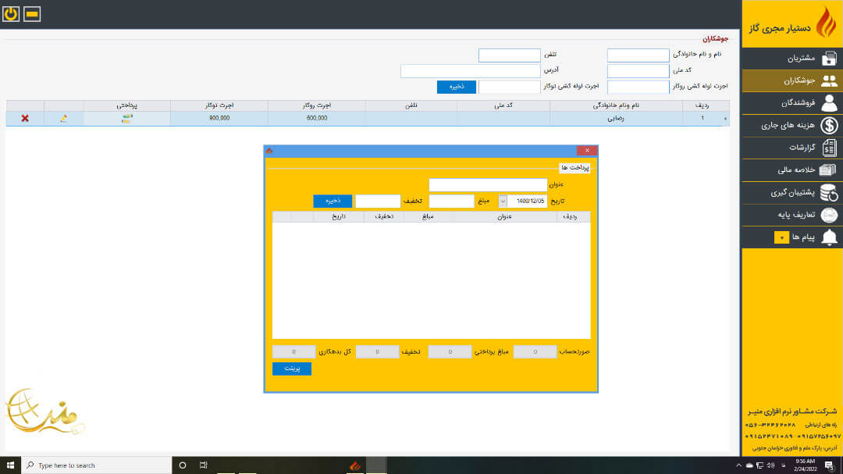Click the database icon for پشتیبان گیری
This screenshot has height=474, width=843.
coord(829,192)
